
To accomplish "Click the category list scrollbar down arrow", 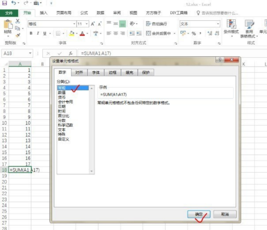I will pos(92,171).
